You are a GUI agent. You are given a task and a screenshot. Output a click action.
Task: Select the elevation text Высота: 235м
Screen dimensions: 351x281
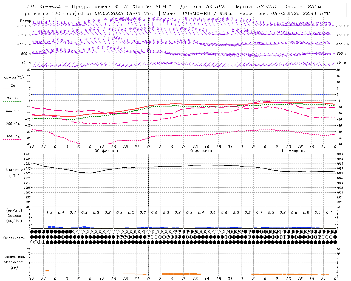(x=302, y=7)
